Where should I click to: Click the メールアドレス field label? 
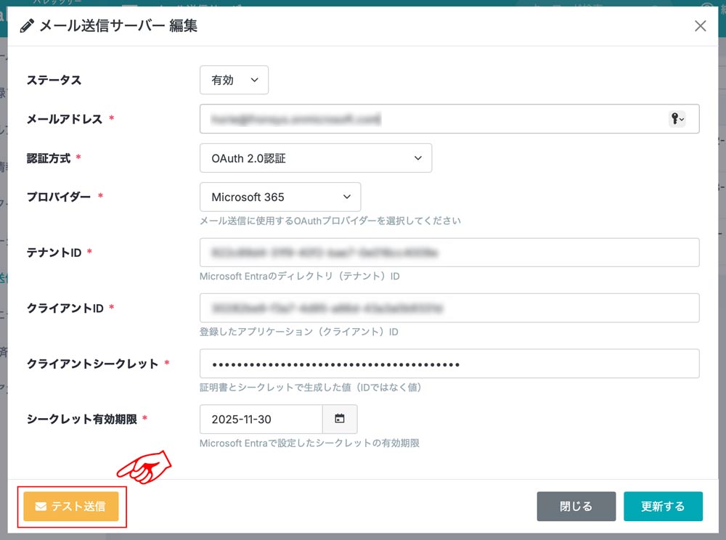(65, 119)
